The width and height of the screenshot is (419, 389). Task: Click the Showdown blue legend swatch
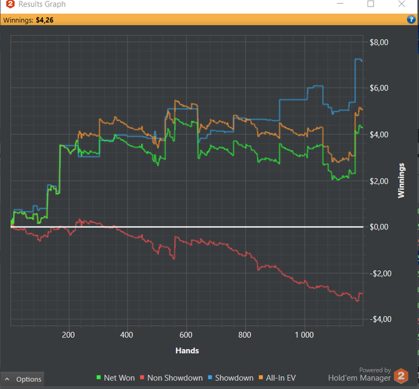(210, 378)
